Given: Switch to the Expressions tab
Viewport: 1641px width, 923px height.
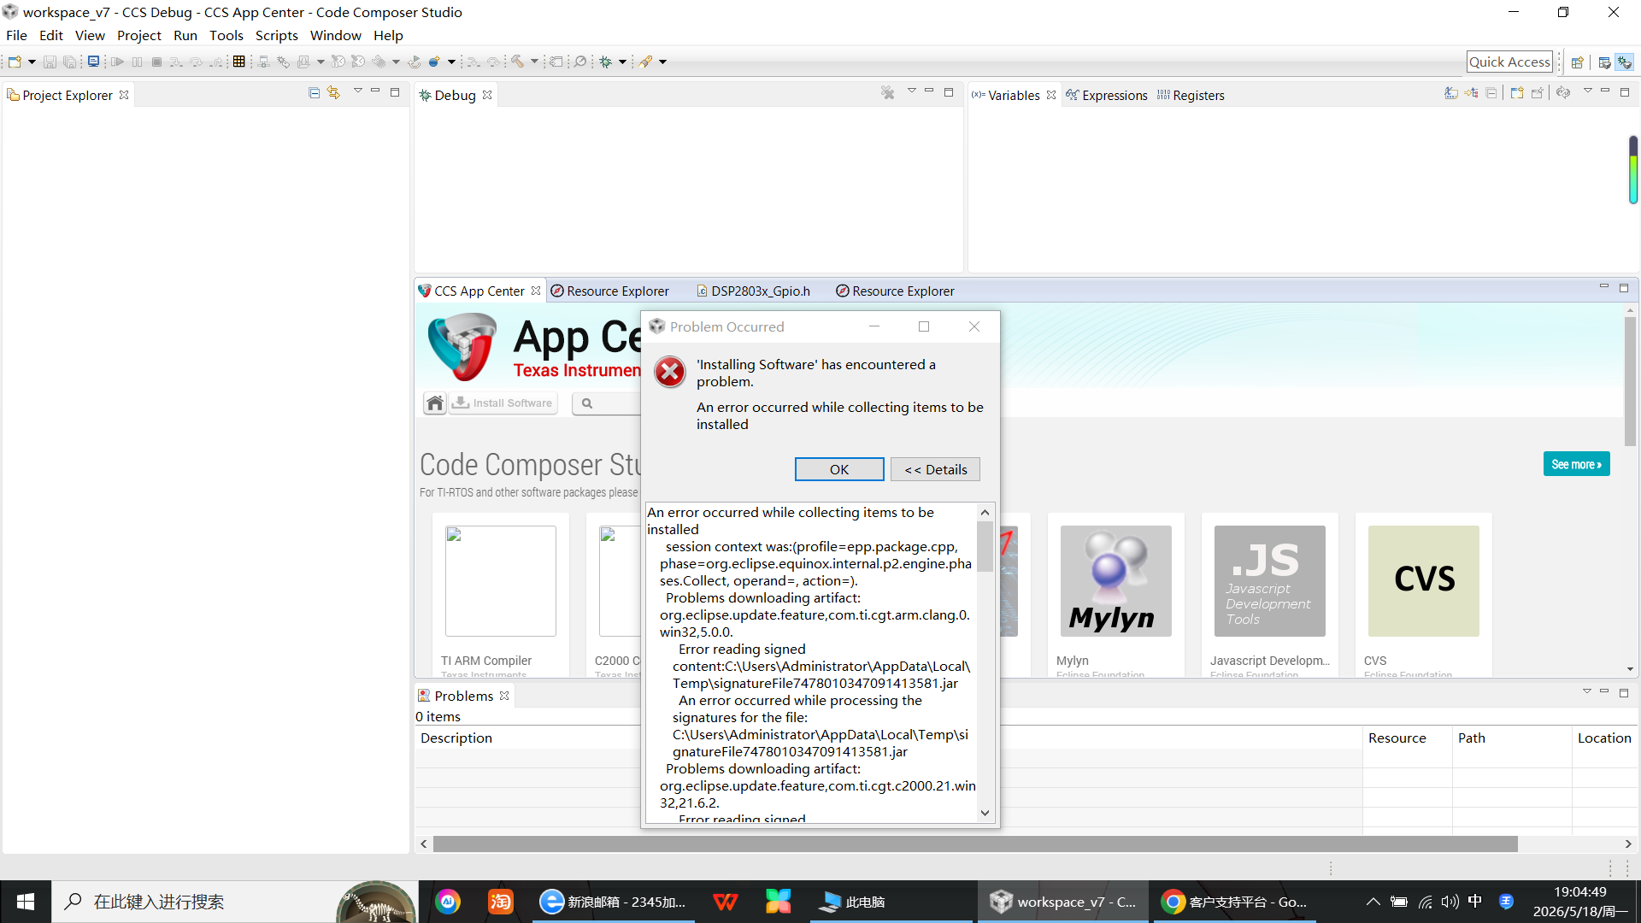Looking at the screenshot, I should pos(1106,96).
